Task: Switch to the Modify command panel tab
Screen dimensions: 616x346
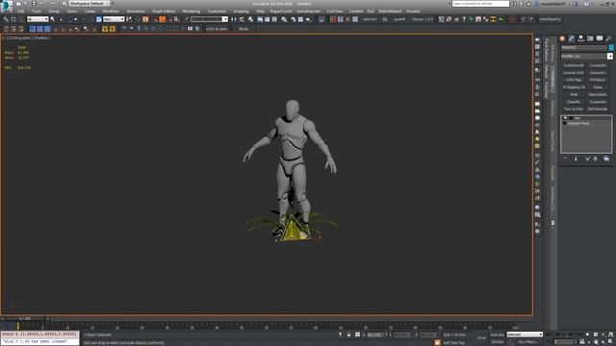Action: click(571, 38)
